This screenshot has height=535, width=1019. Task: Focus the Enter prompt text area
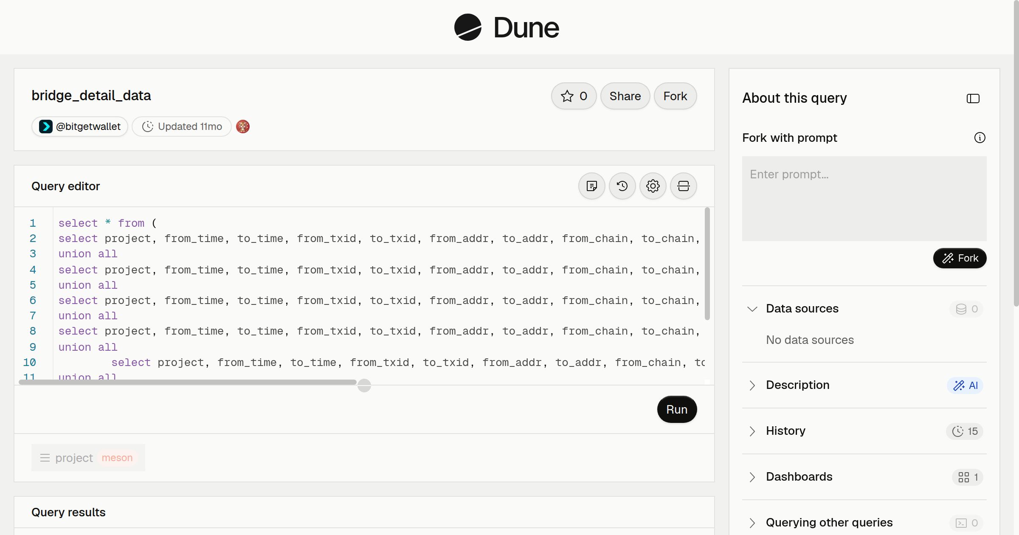[864, 199]
